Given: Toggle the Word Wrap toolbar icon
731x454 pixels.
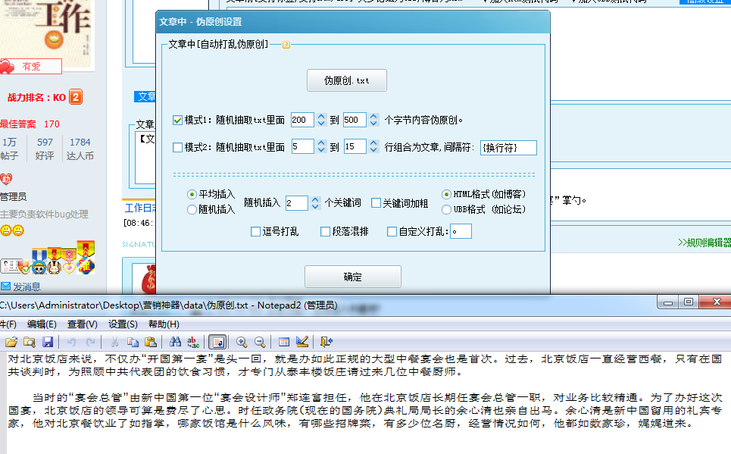Looking at the screenshot, I should (217, 342).
